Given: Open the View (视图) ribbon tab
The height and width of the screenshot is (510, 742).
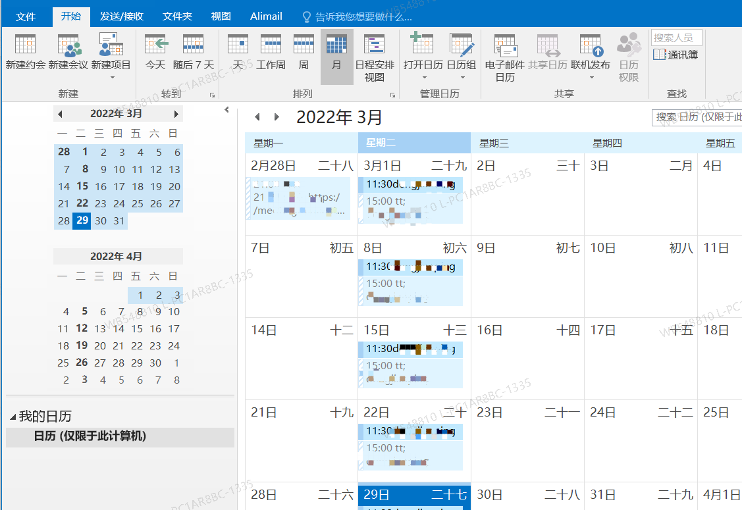Looking at the screenshot, I should 221,16.
